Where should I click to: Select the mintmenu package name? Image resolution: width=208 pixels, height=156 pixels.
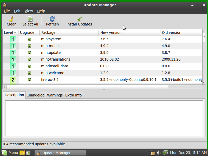pyautogui.click(x=50, y=46)
